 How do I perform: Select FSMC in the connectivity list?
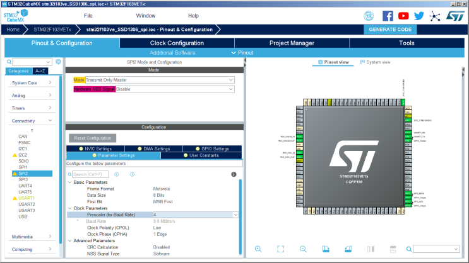pos(24,143)
